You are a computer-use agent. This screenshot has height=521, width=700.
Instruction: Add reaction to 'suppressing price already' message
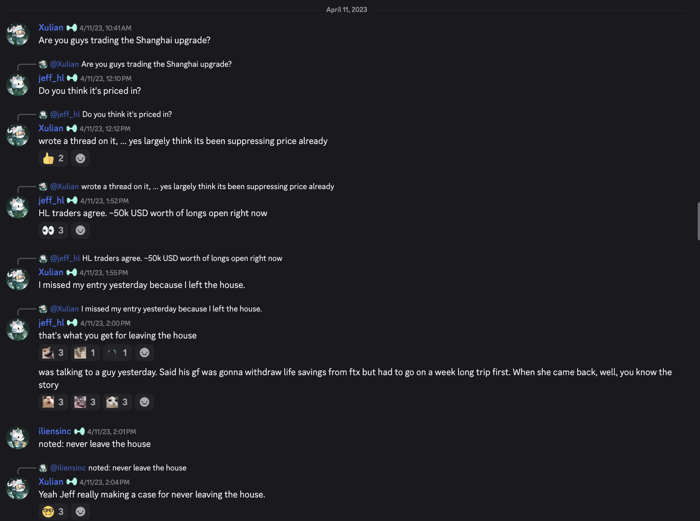pyautogui.click(x=80, y=159)
